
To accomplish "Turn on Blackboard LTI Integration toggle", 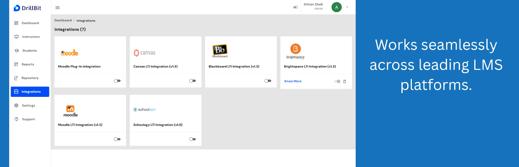I will click(x=268, y=81).
